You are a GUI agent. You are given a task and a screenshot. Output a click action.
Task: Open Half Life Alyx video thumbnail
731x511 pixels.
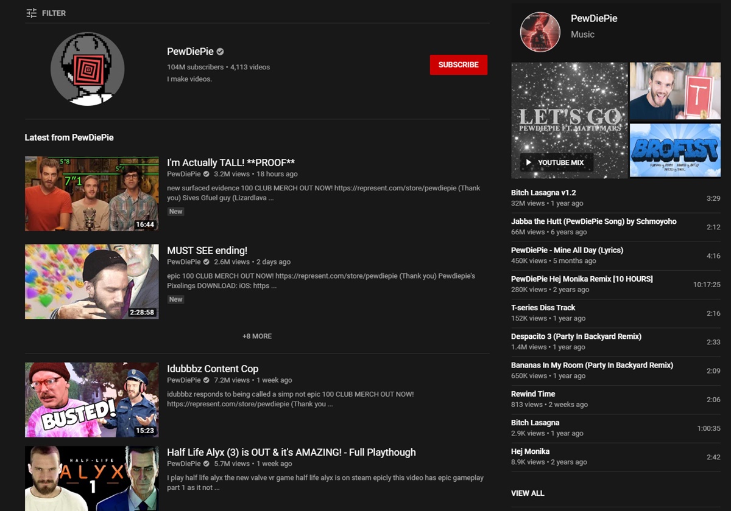click(92, 478)
